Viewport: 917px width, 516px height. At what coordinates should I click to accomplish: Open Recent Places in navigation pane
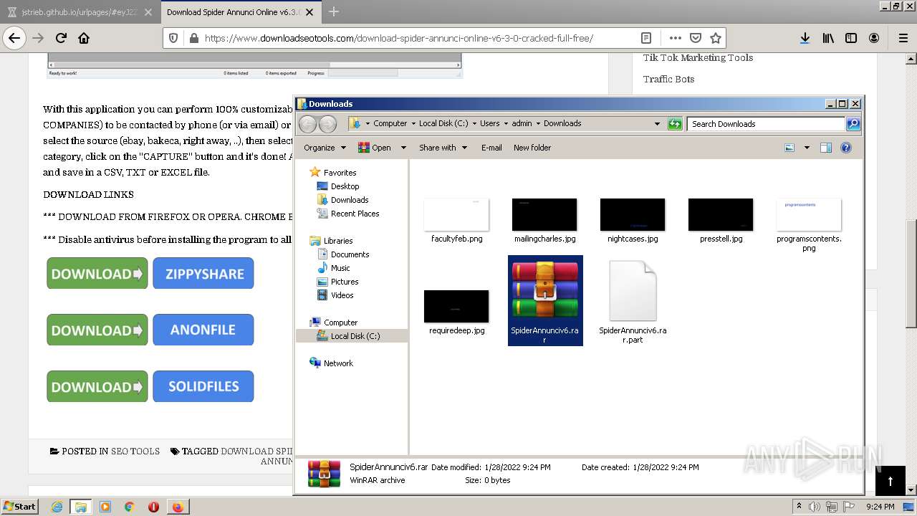tap(355, 214)
